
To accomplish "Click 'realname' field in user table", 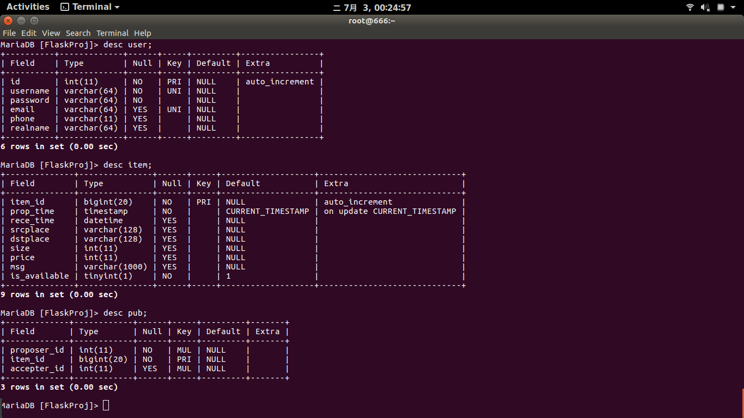I will tap(30, 128).
